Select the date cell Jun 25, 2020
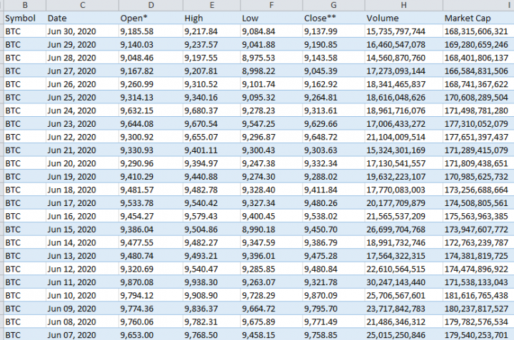This screenshot has width=514, height=340. (x=82, y=97)
